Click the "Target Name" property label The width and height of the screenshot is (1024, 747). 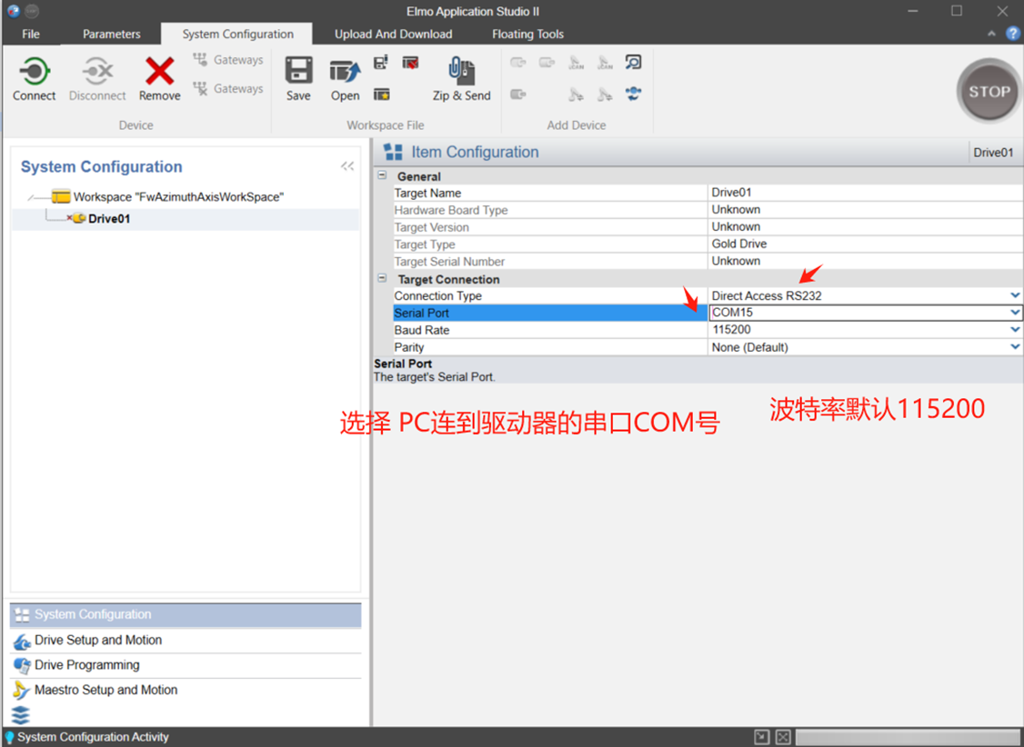click(x=427, y=193)
